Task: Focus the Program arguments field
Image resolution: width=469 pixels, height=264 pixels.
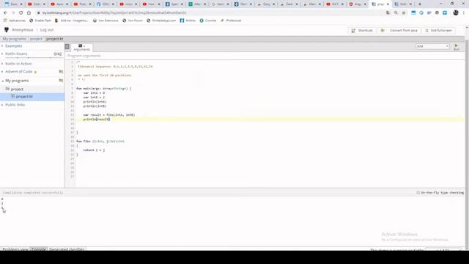Action: tap(265, 56)
